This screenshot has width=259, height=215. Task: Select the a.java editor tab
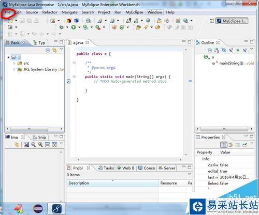tap(78, 42)
